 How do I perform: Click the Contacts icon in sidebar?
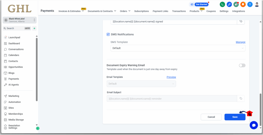[5, 61]
